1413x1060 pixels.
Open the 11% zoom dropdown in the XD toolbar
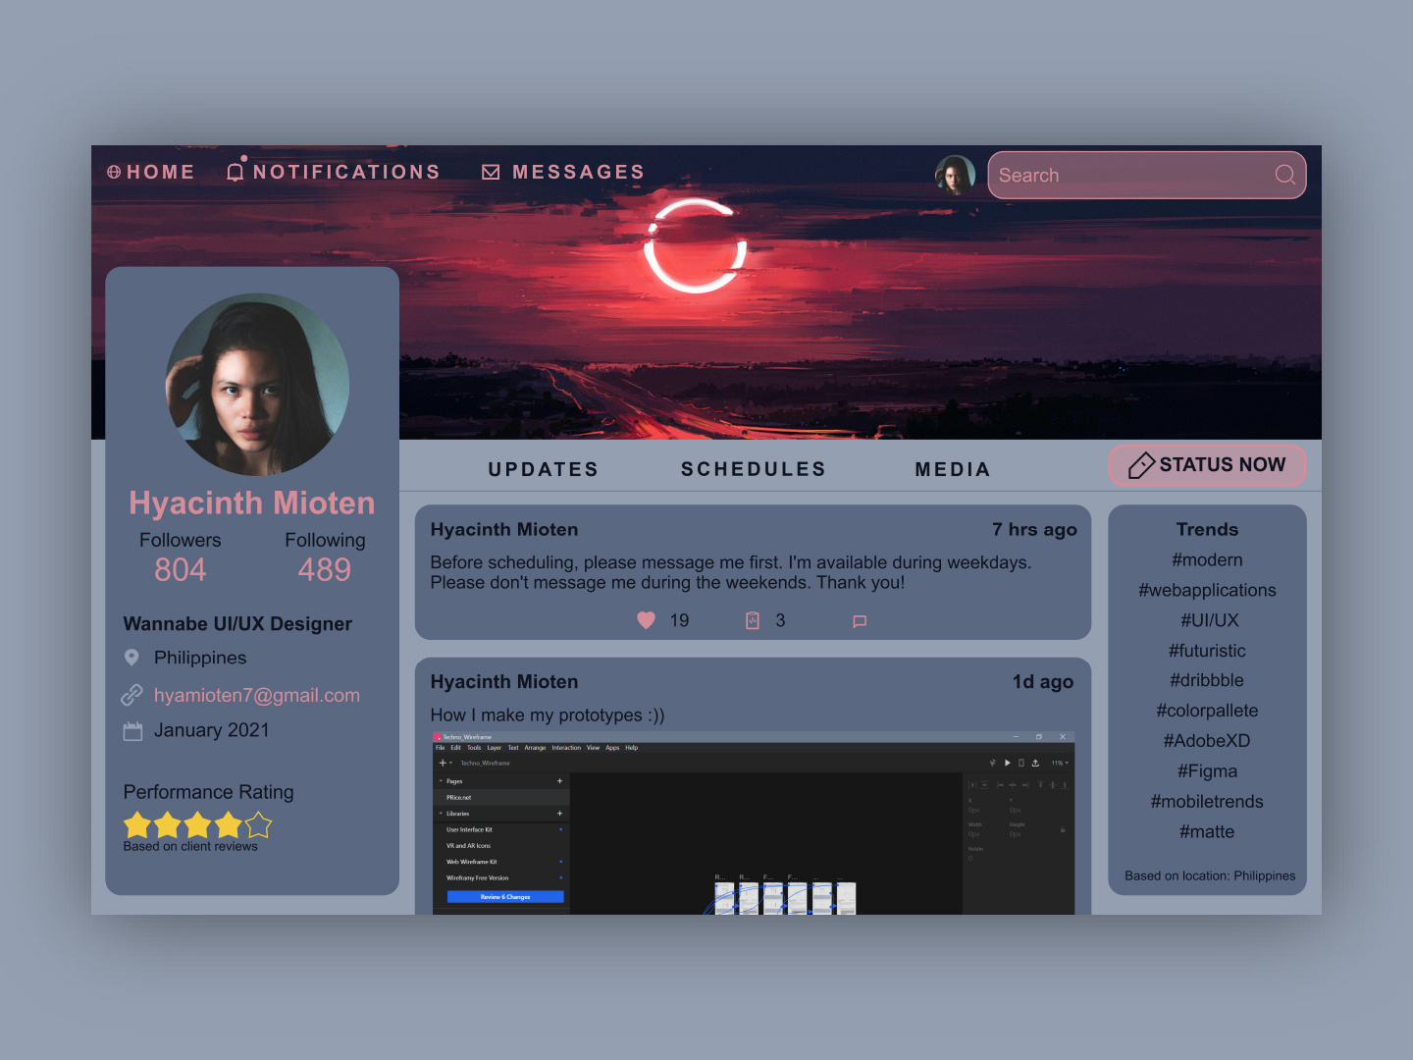pyautogui.click(x=1058, y=763)
